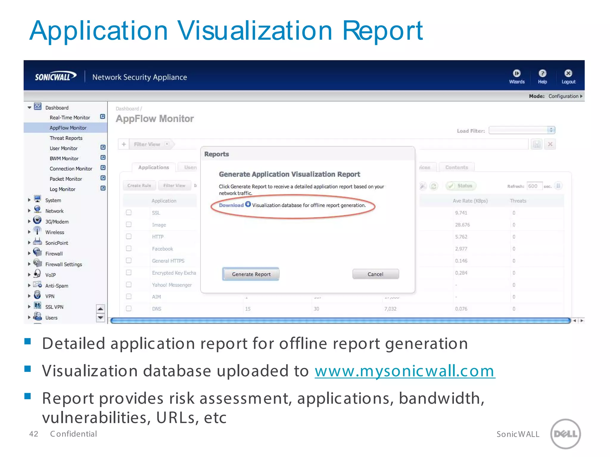Screen dimensions: 610x457
Task: Click Cancel in Reports dialog
Action: (375, 274)
